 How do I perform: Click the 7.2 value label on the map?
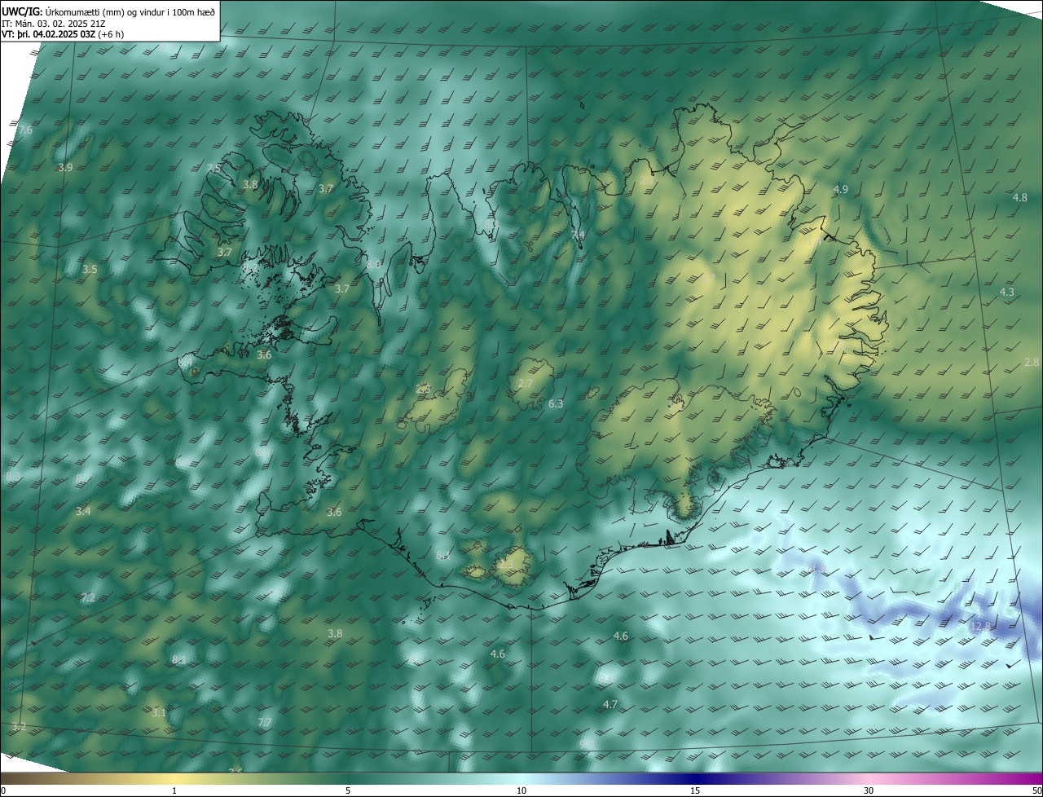click(88, 597)
